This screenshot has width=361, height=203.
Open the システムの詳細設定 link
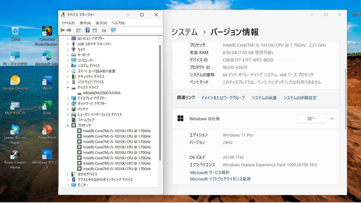300,98
